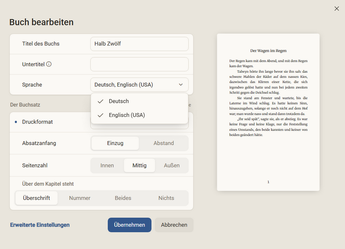
Task: Click preview title 'Der Wagen im Regen'
Action: (x=268, y=51)
